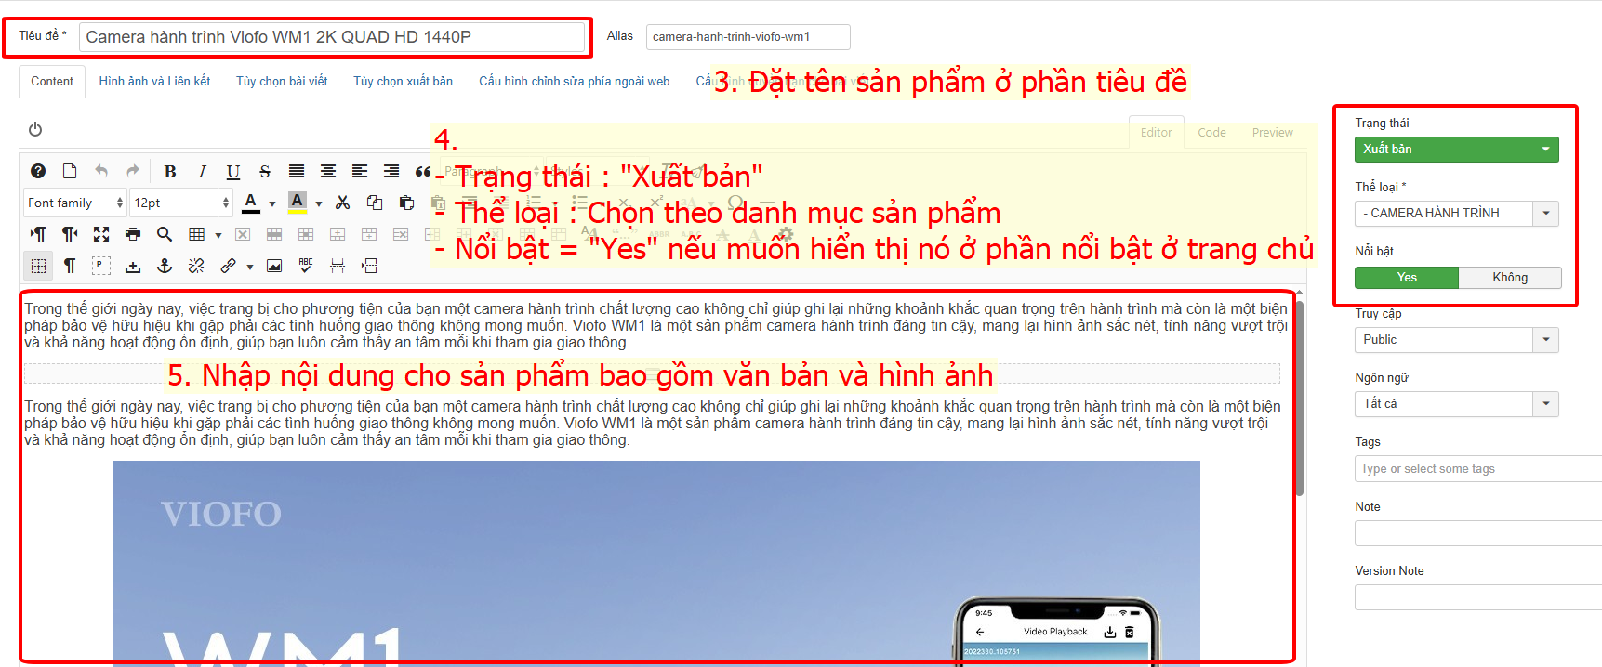Toggle bold formatting
Viewport: 1602px width, 667px height.
coord(170,171)
